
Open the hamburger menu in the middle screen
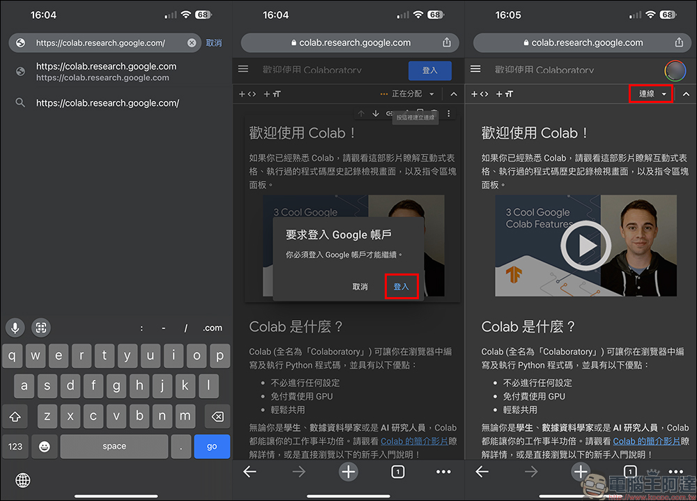coord(243,69)
